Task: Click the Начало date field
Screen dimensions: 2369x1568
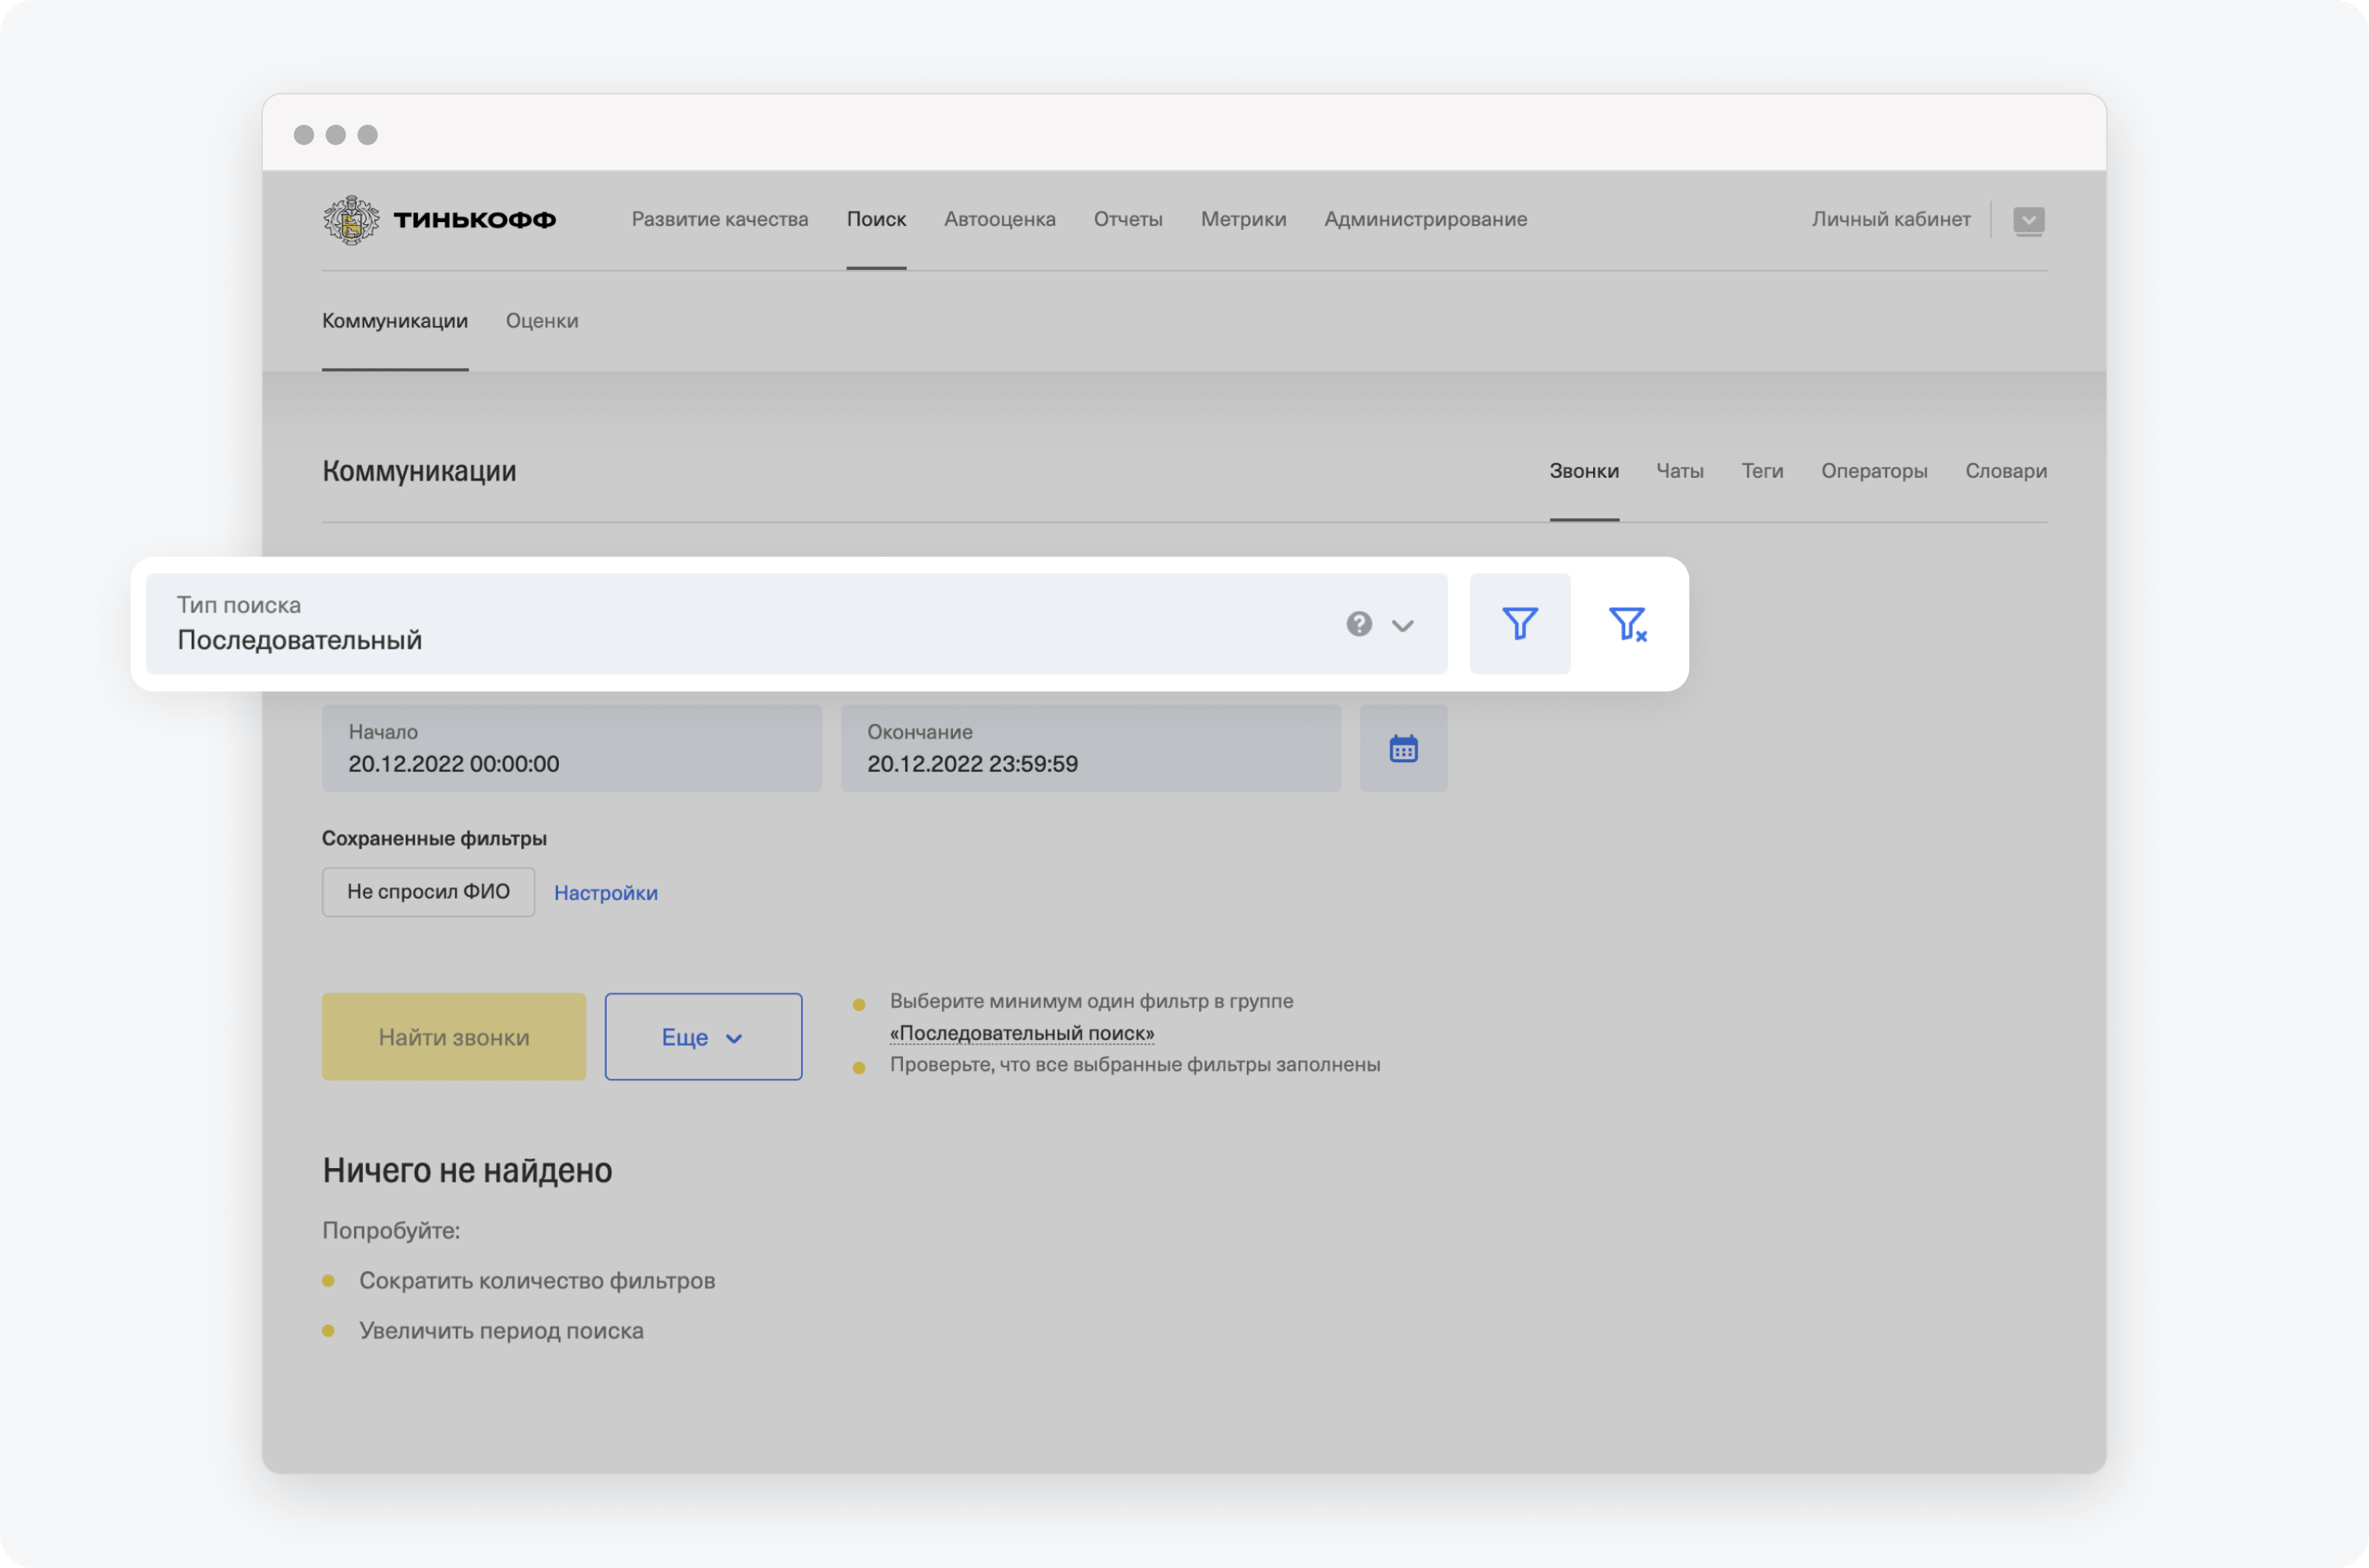Action: click(572, 748)
